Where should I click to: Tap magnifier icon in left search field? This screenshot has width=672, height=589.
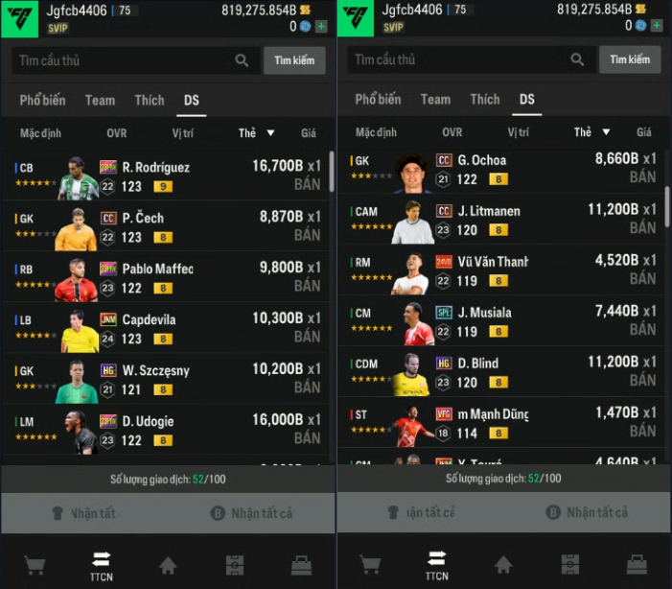coord(242,60)
